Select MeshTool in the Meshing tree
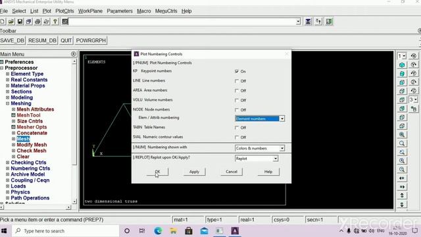 tap(28, 115)
